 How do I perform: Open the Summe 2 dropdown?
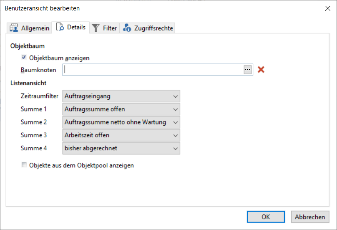tap(121, 122)
